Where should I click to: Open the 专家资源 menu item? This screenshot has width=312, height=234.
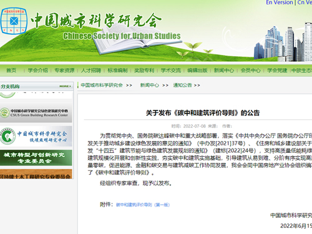coord(64,71)
